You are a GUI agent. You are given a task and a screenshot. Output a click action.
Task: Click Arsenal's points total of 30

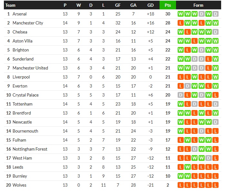pyautogui.click(x=168, y=14)
